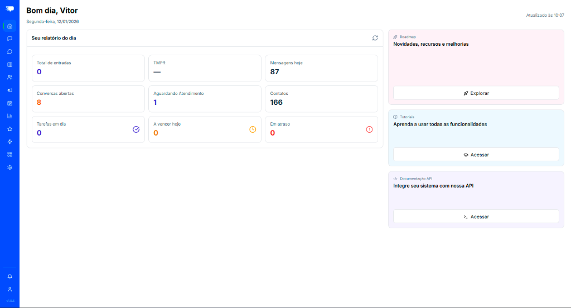Click Acessar in the Tutoriais card
The height and width of the screenshot is (308, 571).
click(x=476, y=155)
